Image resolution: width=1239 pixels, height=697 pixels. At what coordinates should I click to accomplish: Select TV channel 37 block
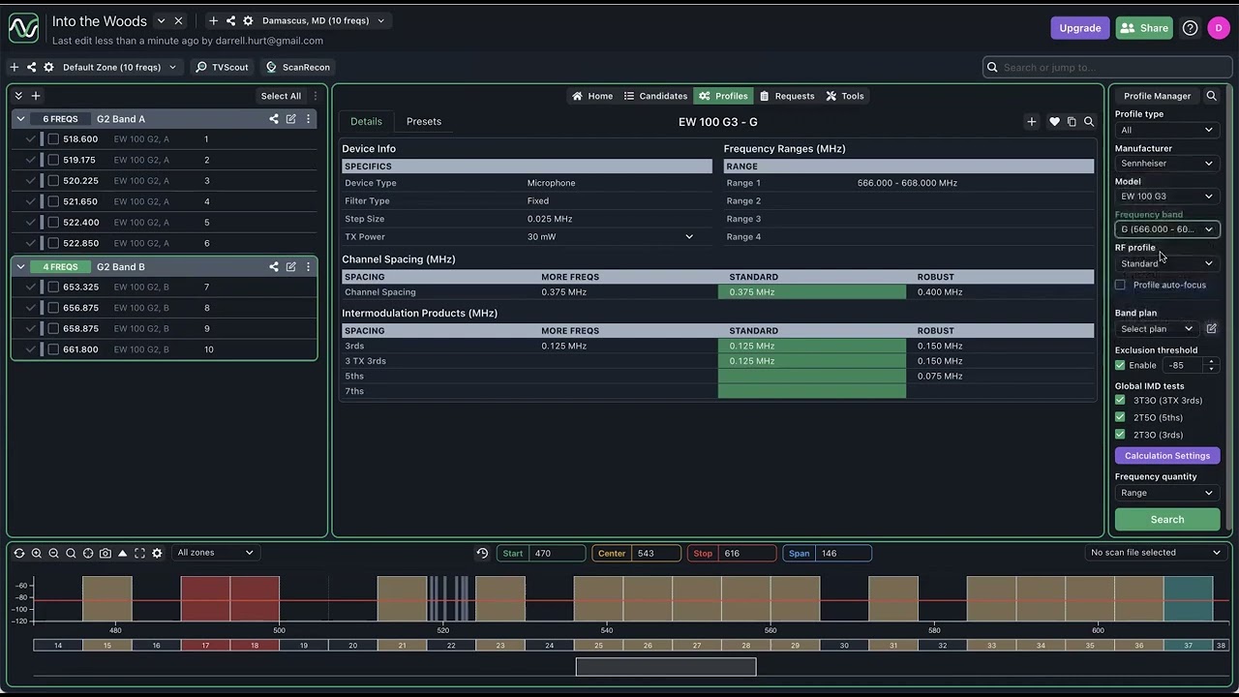[x=1188, y=646]
